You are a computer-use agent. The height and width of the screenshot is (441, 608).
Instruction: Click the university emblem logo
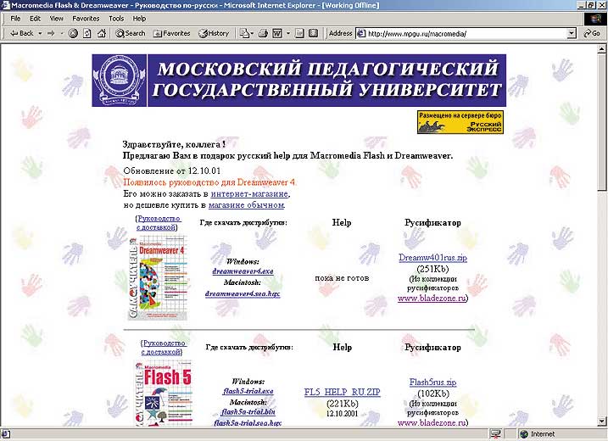coord(120,81)
